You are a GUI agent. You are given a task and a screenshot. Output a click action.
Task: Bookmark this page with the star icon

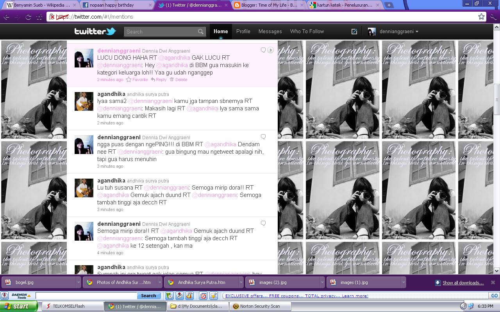[481, 16]
